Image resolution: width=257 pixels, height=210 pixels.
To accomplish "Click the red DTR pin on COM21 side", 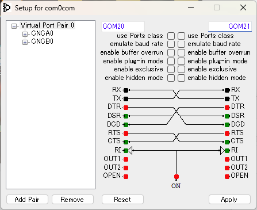I will (x=227, y=107).
